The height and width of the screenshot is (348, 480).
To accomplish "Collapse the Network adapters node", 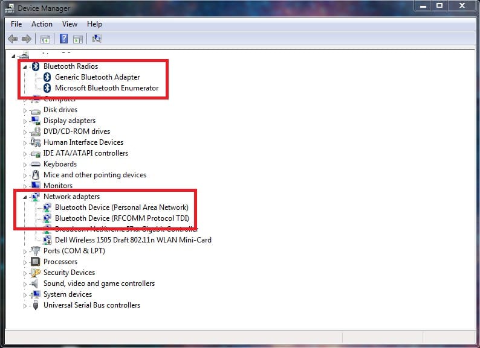I will pyautogui.click(x=25, y=197).
